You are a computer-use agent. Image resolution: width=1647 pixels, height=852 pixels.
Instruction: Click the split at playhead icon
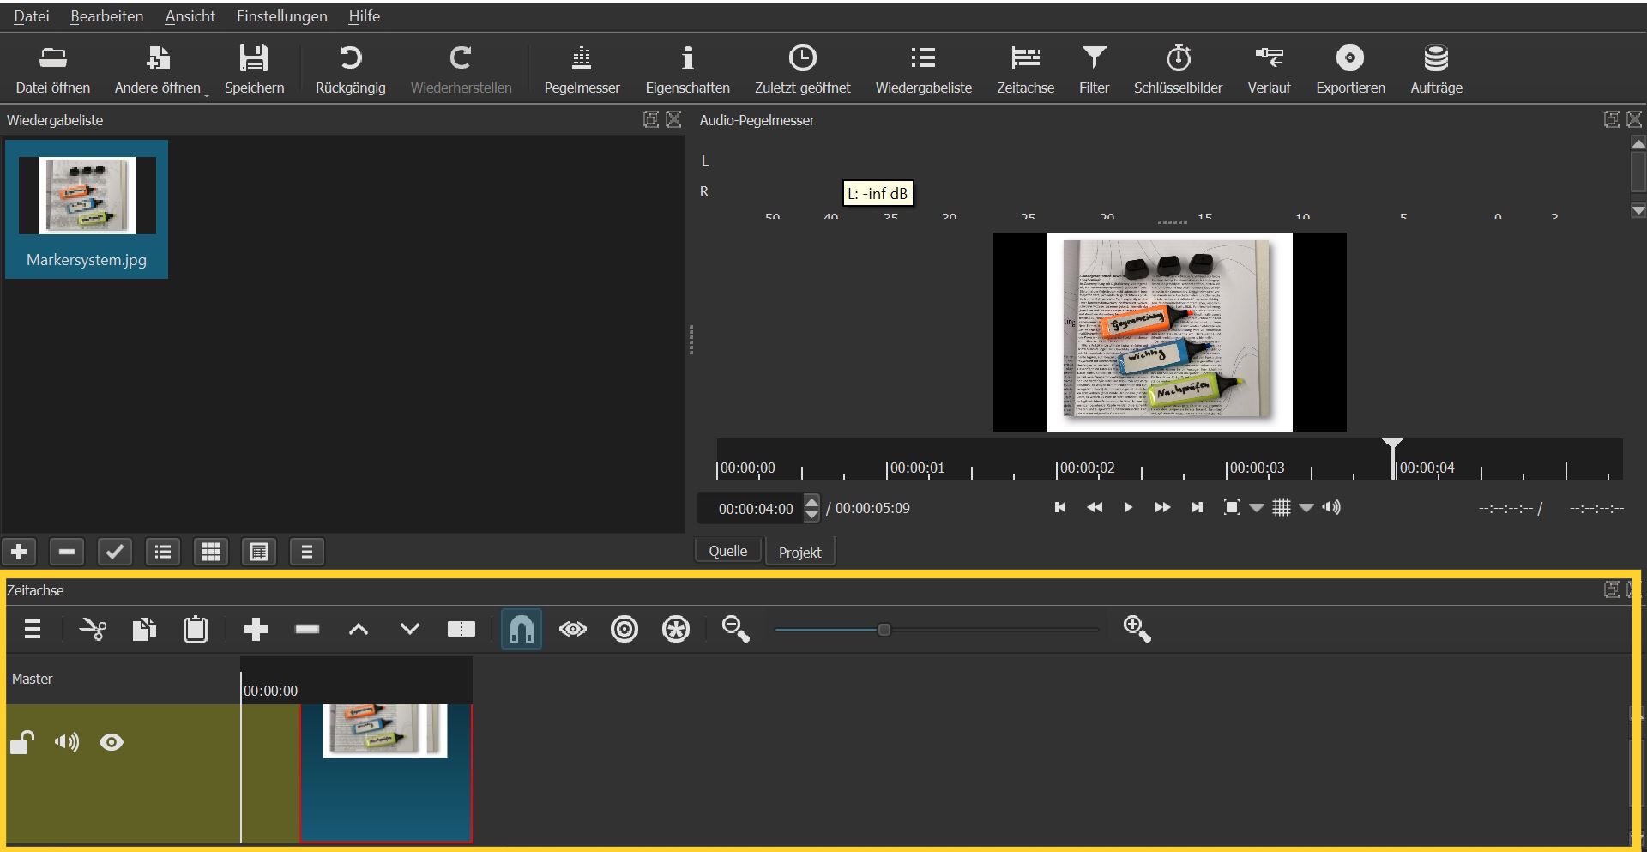(461, 630)
